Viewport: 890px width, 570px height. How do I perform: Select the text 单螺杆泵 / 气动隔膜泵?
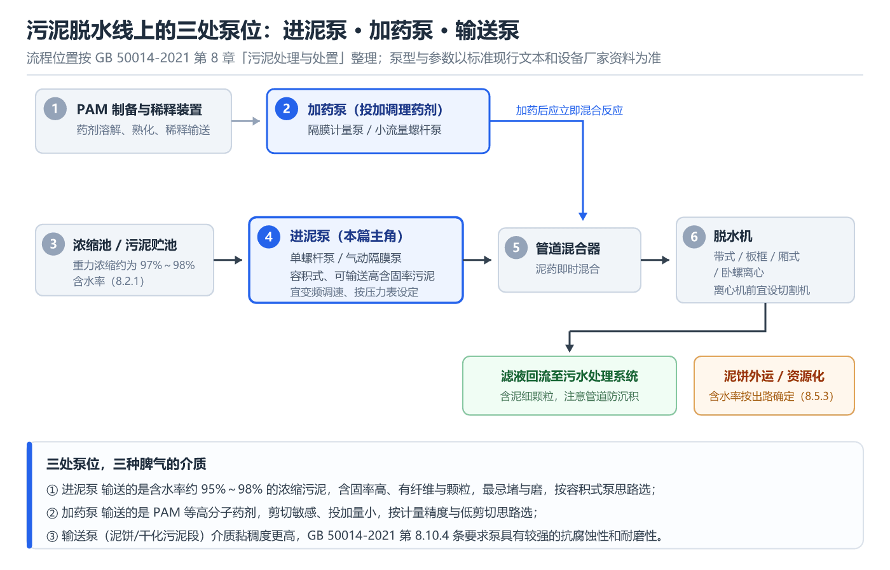pos(346,258)
